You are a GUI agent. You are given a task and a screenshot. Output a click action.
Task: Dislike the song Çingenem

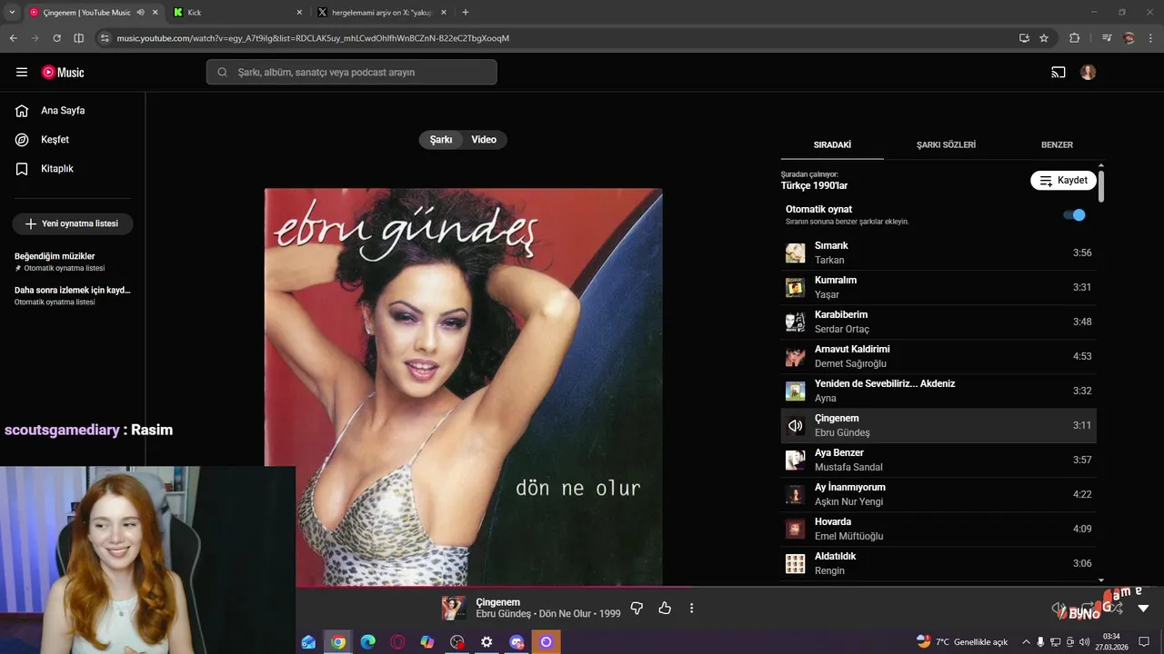tap(637, 608)
